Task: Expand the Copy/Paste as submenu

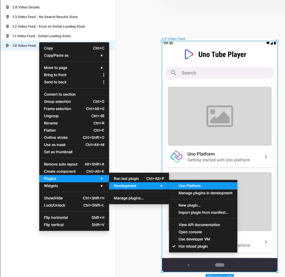Action: (56, 55)
